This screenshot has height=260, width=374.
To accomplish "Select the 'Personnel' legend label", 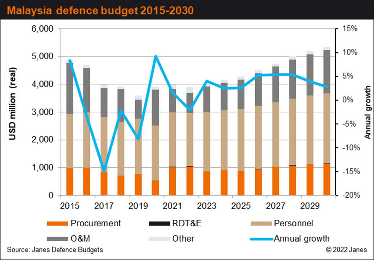I will tap(293, 223).
